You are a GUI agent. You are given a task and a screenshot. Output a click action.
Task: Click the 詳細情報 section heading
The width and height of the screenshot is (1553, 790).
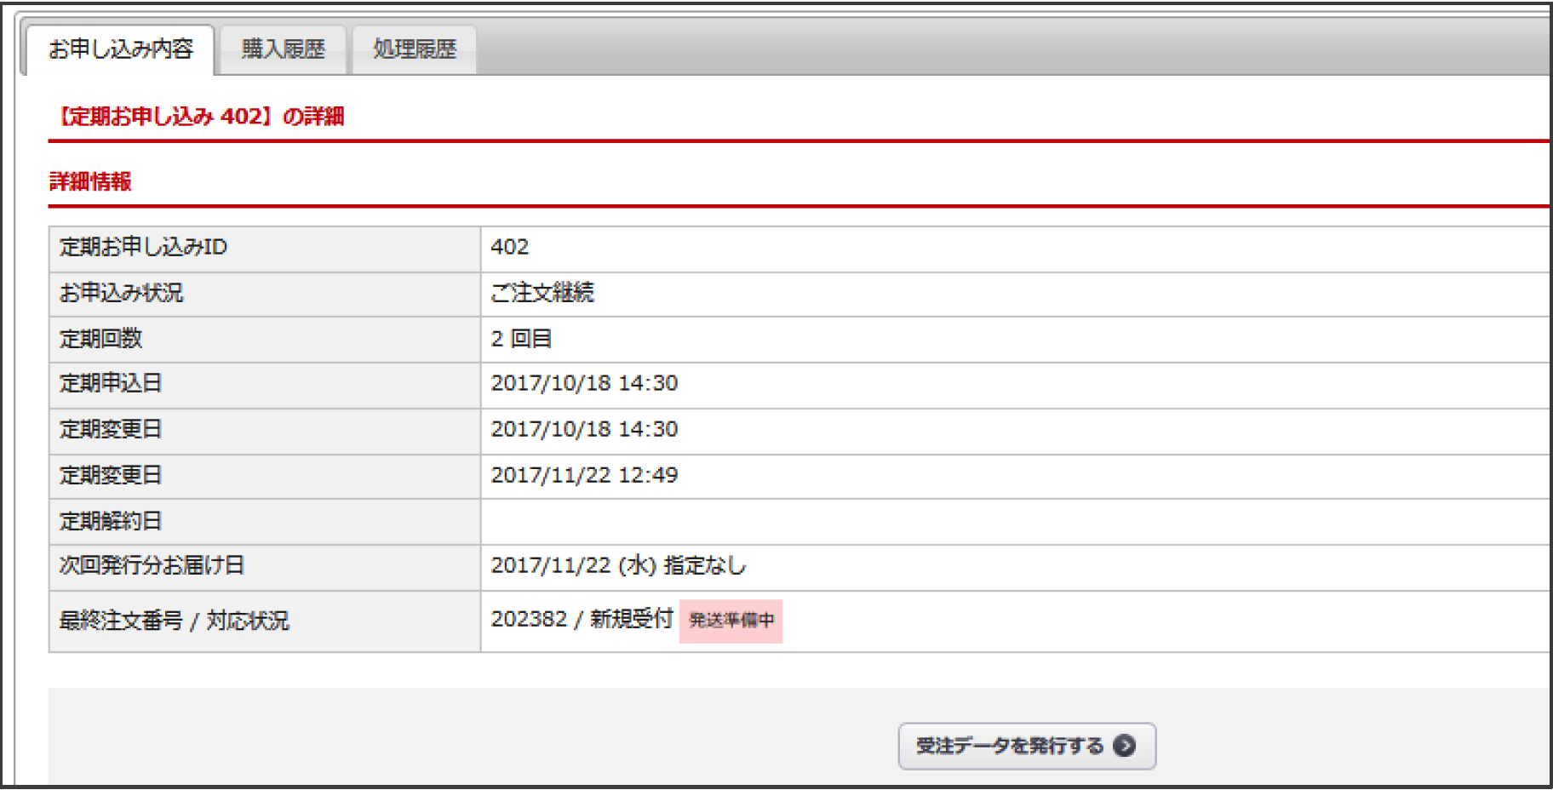tap(90, 181)
